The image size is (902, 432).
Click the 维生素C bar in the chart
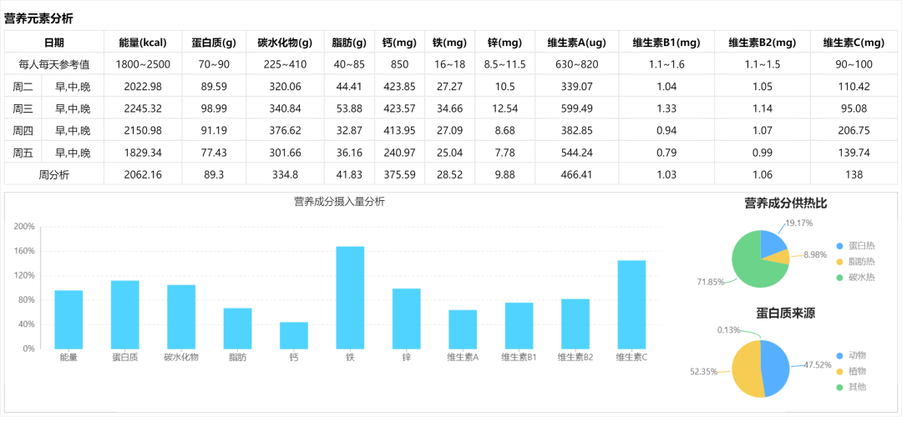pyautogui.click(x=631, y=304)
